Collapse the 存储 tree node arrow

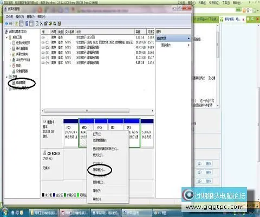7,77
